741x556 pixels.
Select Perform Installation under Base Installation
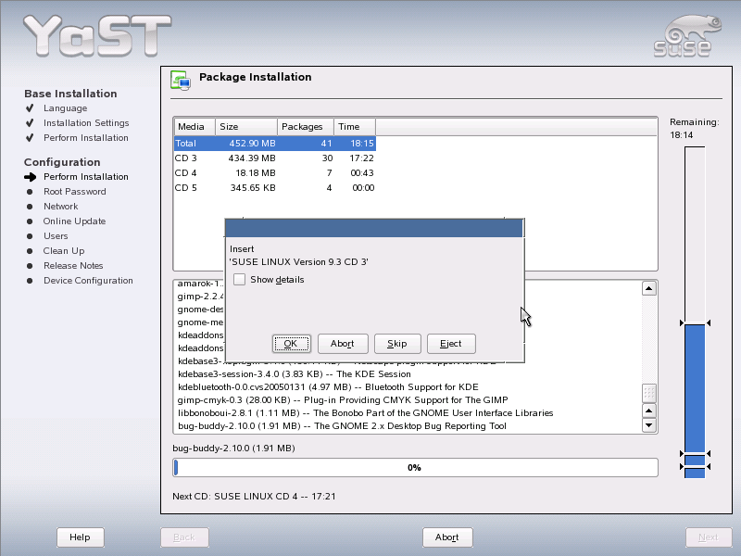click(86, 137)
